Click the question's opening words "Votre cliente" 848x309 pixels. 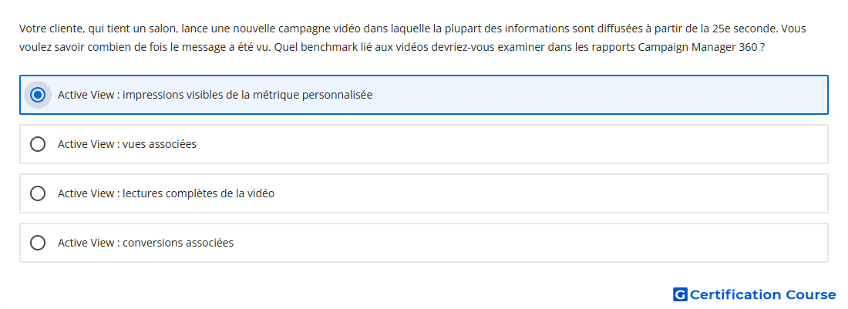coord(50,28)
